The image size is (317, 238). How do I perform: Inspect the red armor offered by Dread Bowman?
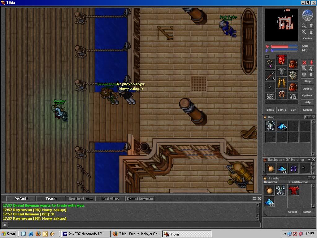click(x=293, y=190)
